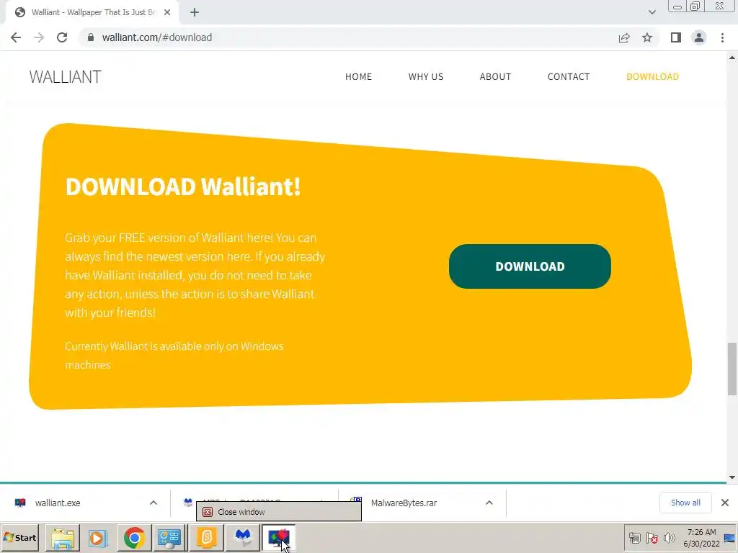Click the address bar URL
Screen dimensions: 738x553
156,37
